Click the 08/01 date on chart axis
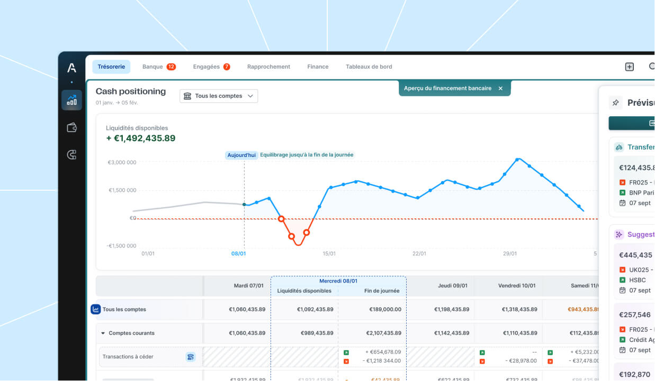This screenshot has width=655, height=381. pos(239,254)
